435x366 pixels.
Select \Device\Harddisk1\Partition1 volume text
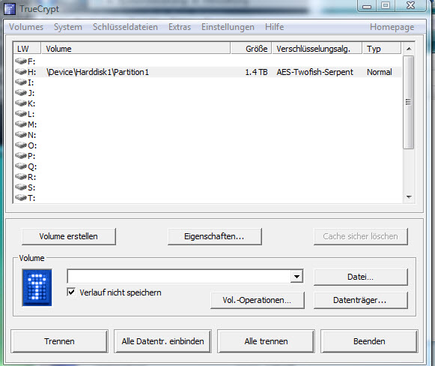click(x=97, y=72)
